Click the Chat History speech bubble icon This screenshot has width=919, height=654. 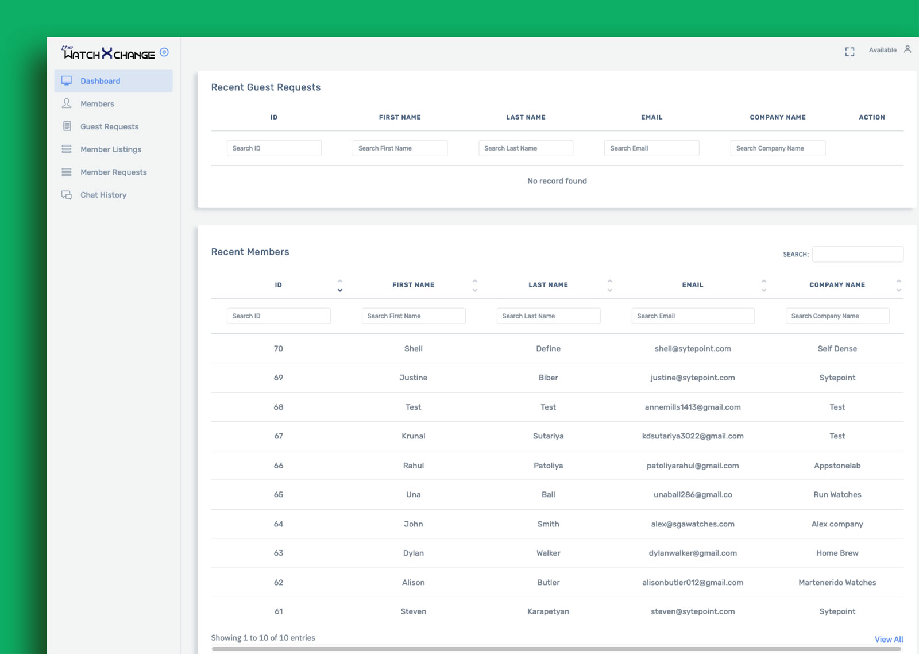[x=67, y=195]
